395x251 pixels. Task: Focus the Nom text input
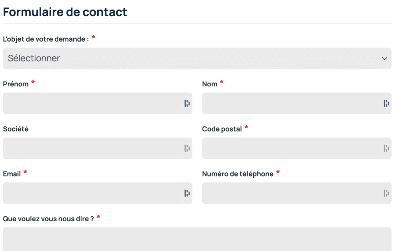[x=291, y=103]
